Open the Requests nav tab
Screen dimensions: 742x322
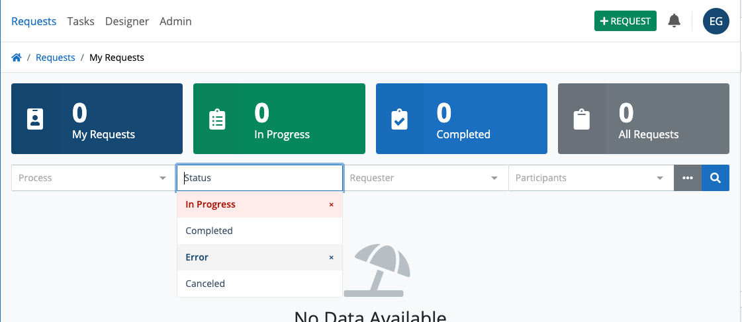pos(34,21)
